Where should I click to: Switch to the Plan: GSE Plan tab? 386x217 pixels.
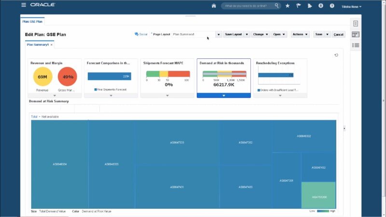click(32, 22)
